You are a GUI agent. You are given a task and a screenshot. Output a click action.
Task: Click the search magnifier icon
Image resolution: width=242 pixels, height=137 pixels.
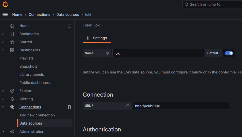click(x=186, y=4)
